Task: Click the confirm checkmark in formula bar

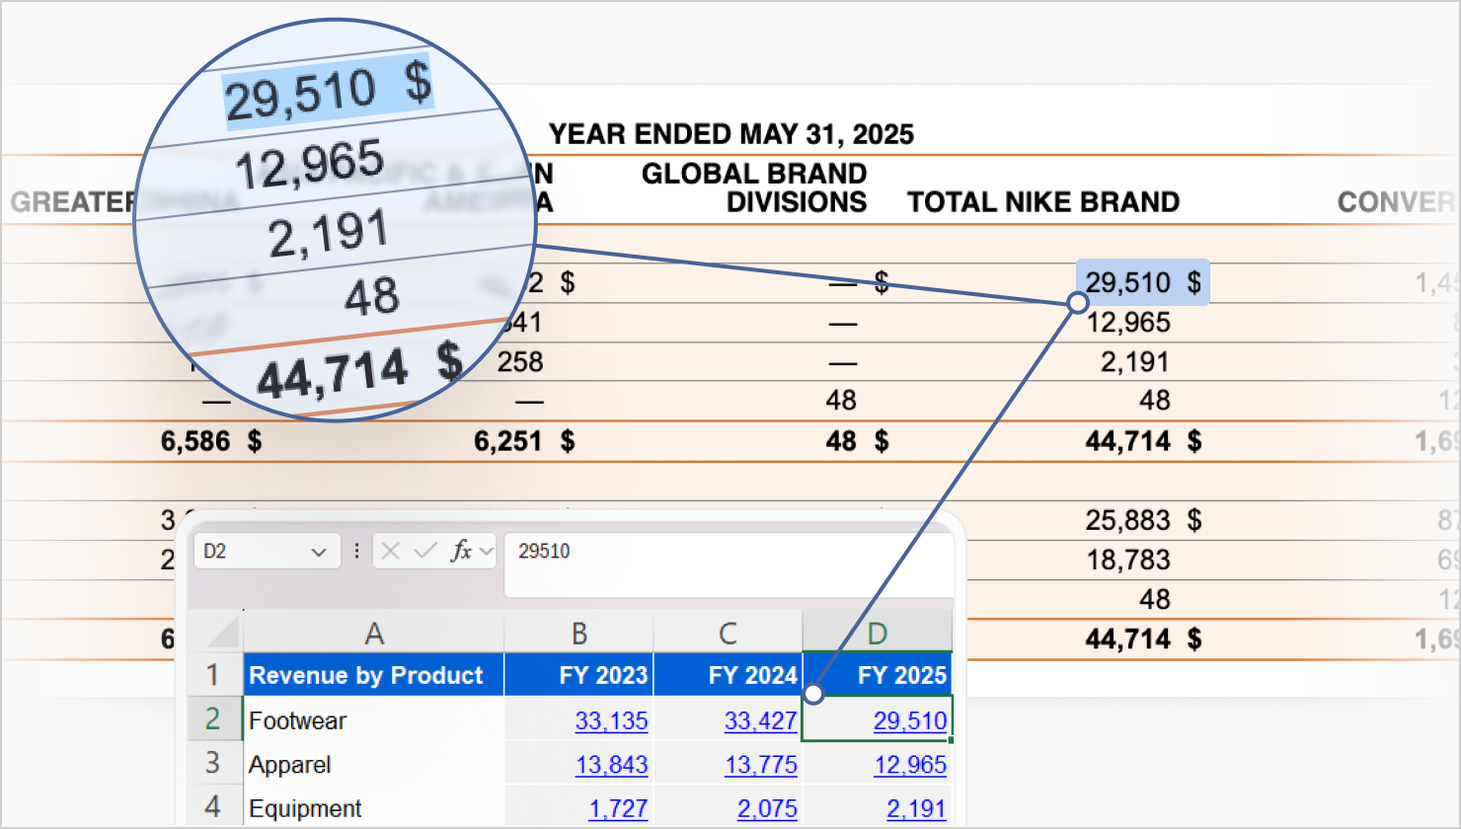Action: [x=425, y=551]
